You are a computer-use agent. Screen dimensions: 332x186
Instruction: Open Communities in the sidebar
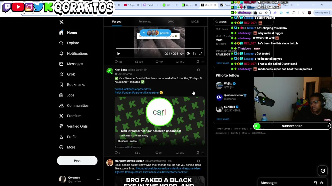pyautogui.click(x=74, y=105)
